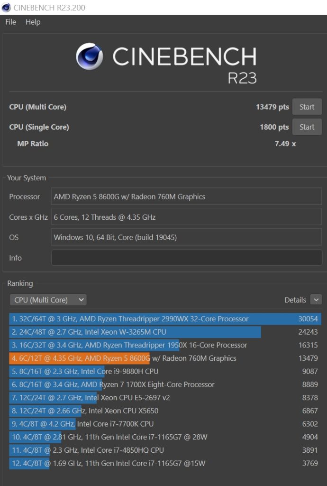
Task: Click the score 24243 in ranking list
Action: [308, 332]
